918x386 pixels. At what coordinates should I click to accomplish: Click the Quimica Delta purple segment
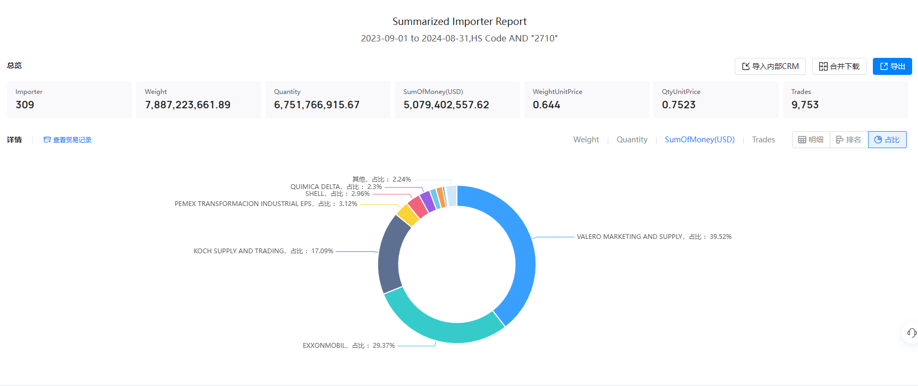(x=428, y=202)
